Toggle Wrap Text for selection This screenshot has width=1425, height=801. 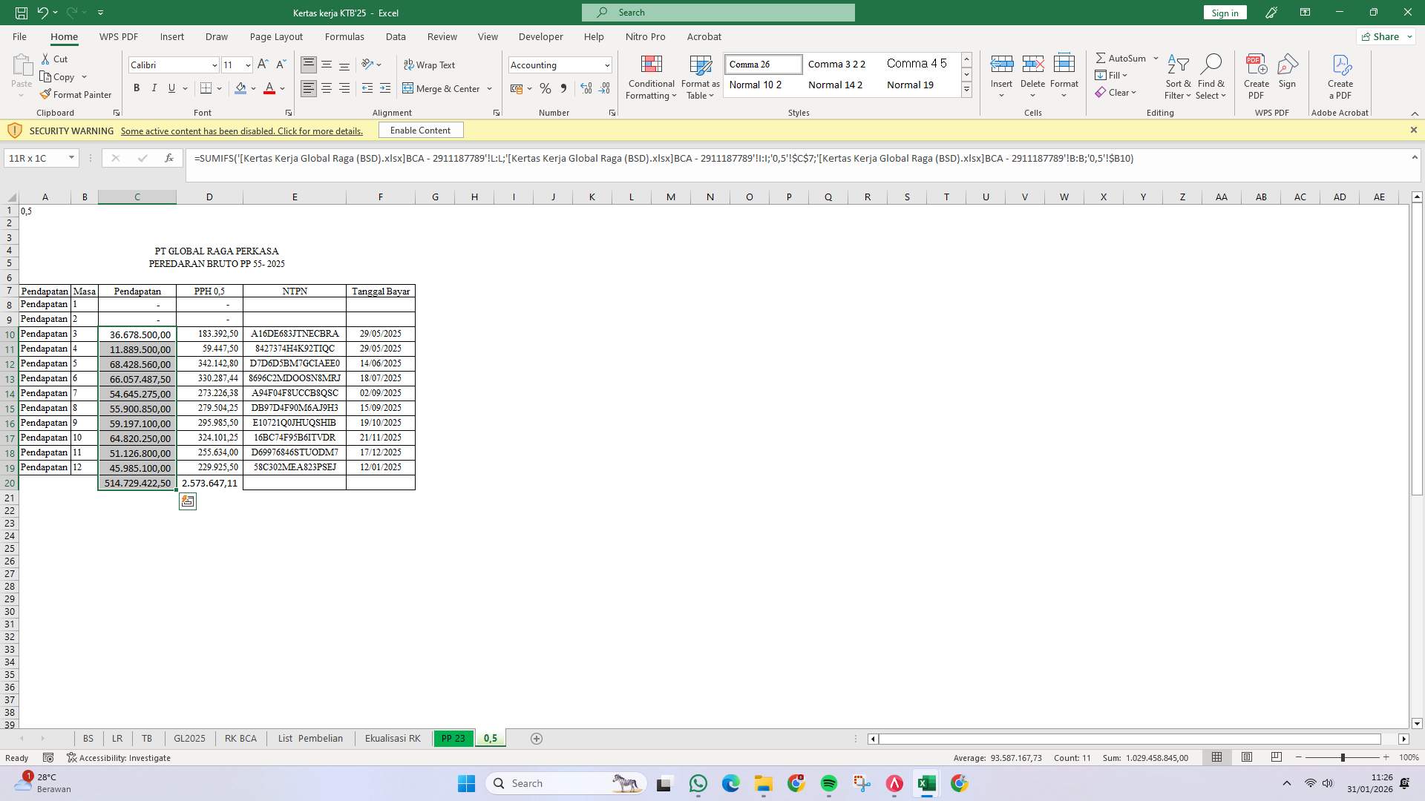click(x=430, y=65)
